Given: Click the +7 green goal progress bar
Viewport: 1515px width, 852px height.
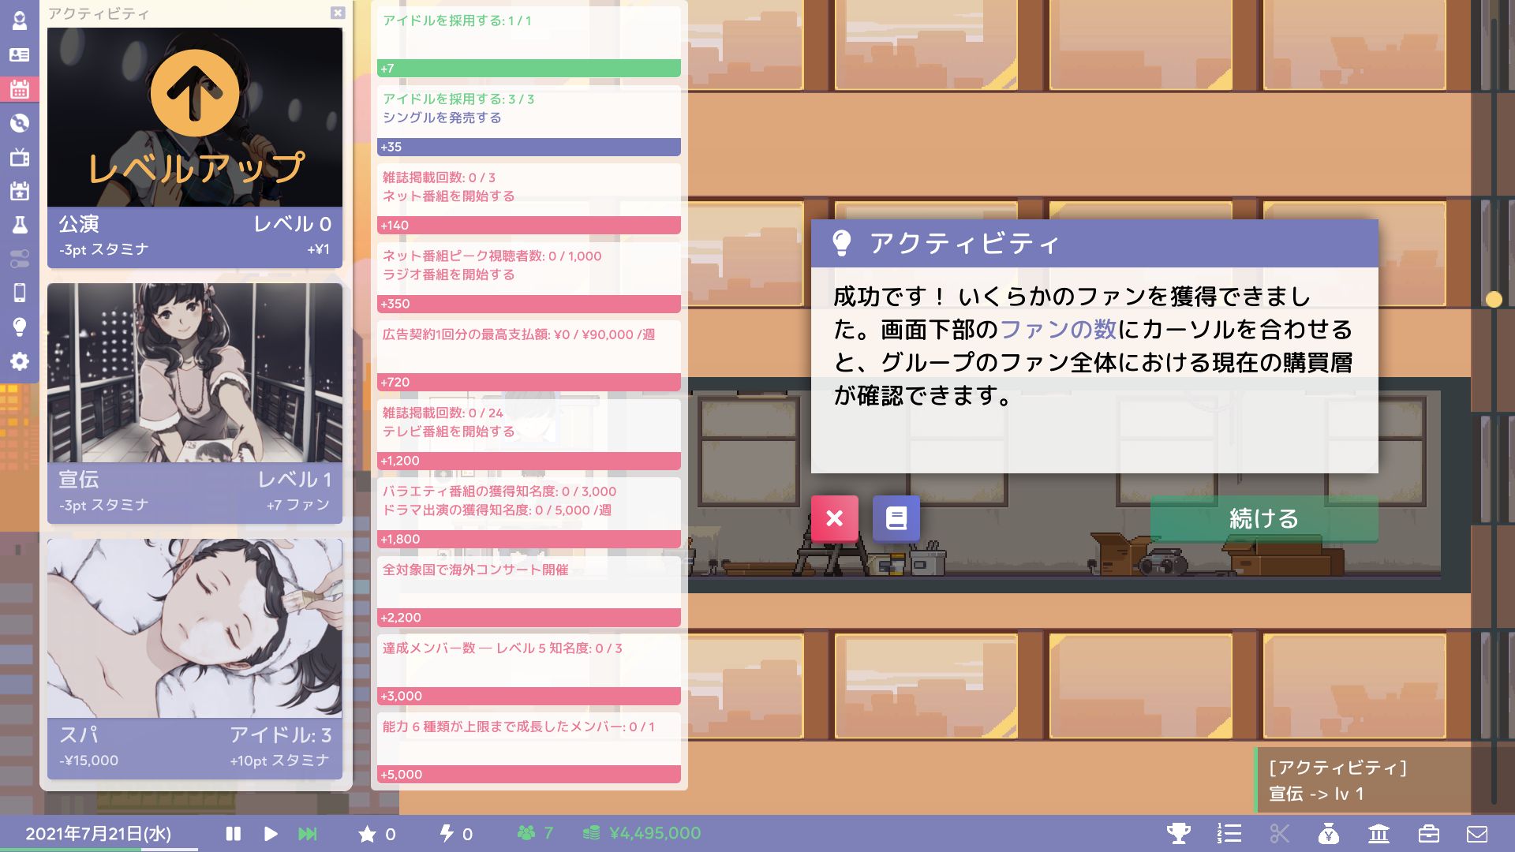Looking at the screenshot, I should click(529, 69).
